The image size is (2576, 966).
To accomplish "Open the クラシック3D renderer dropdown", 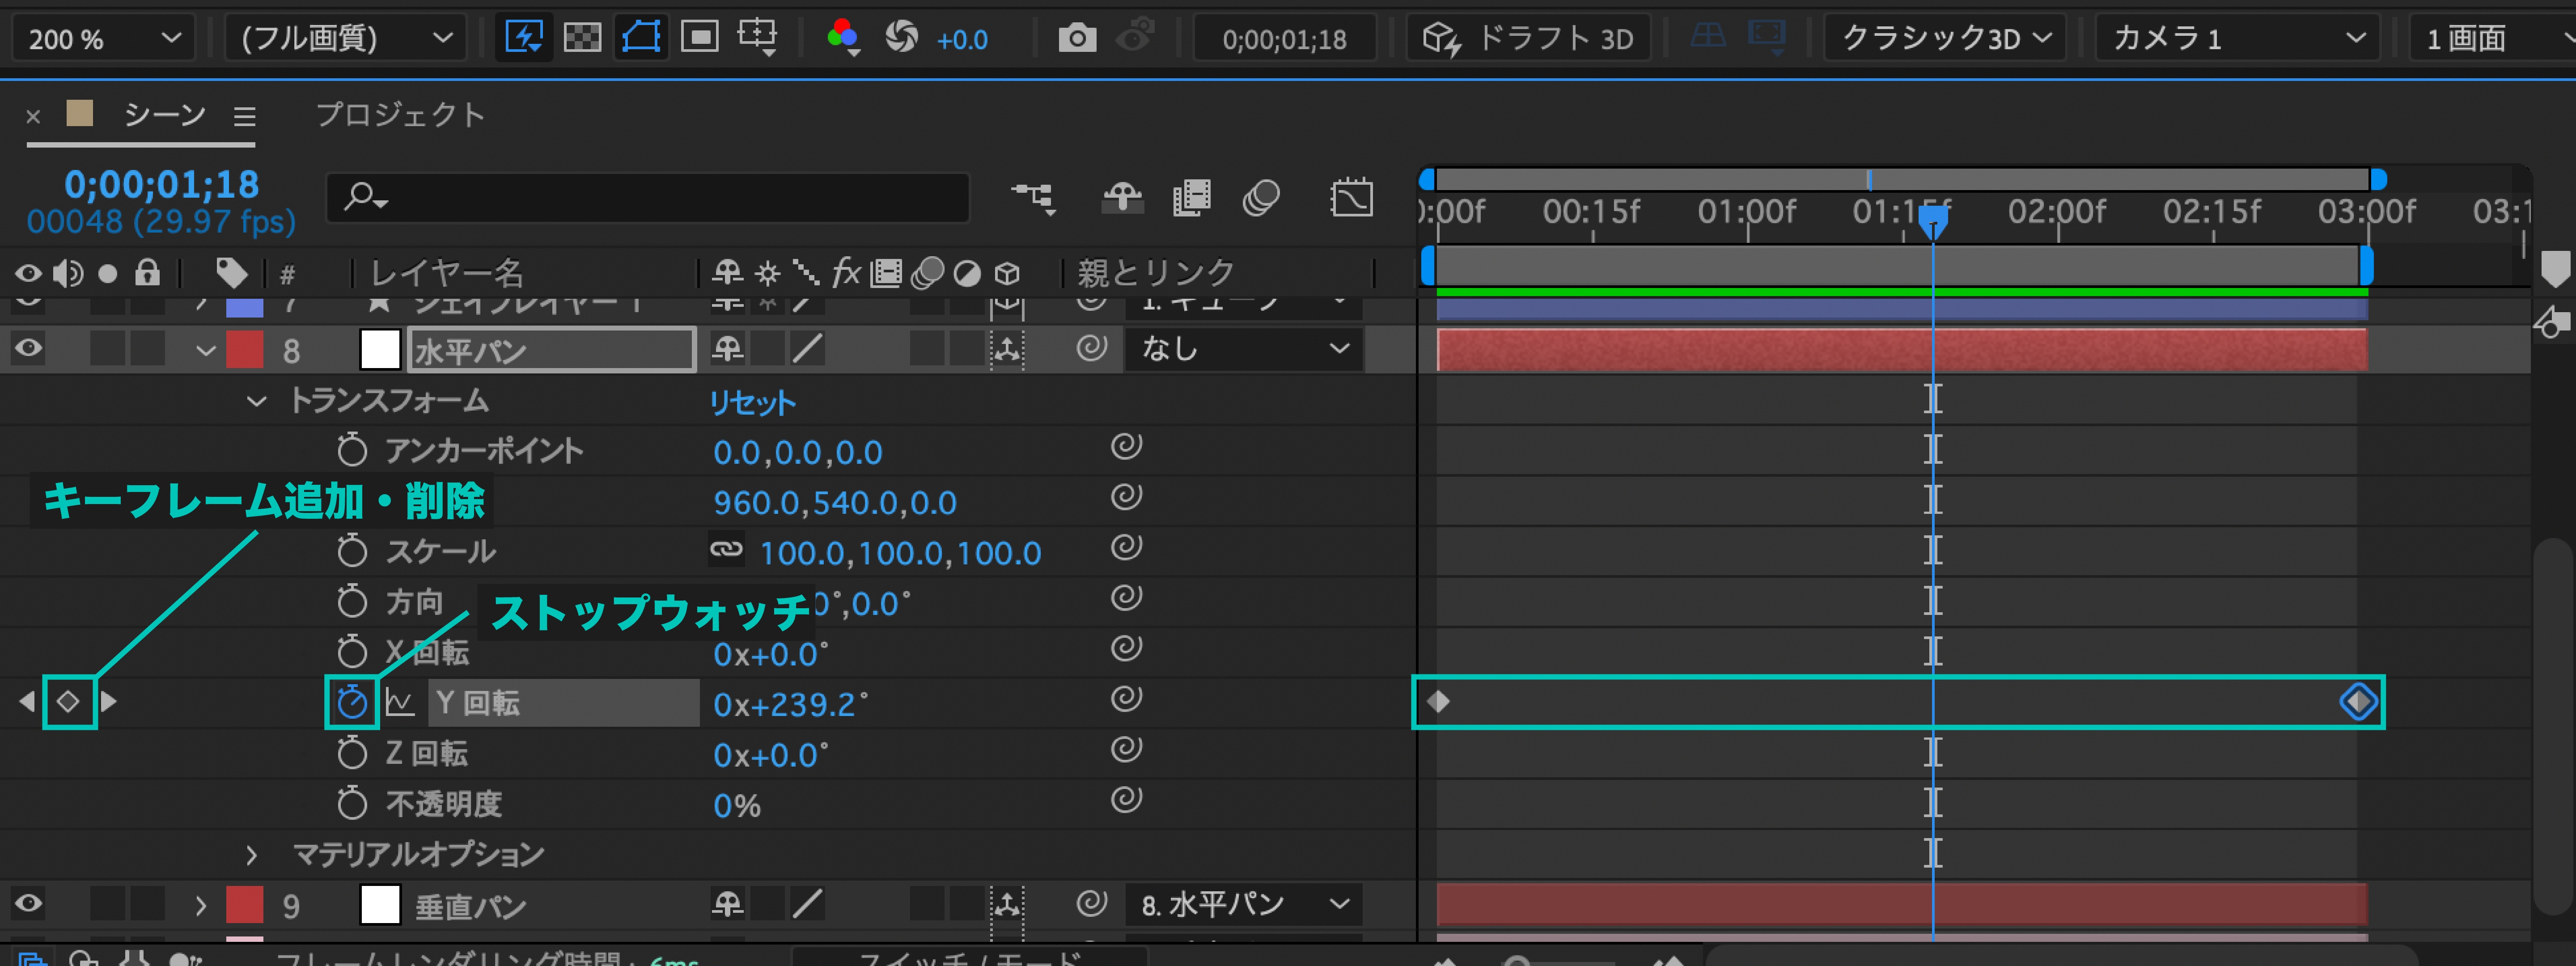I will (x=1945, y=39).
